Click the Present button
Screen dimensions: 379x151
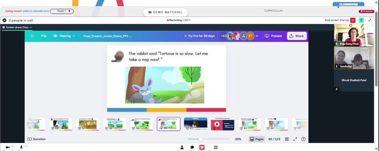click(274, 36)
